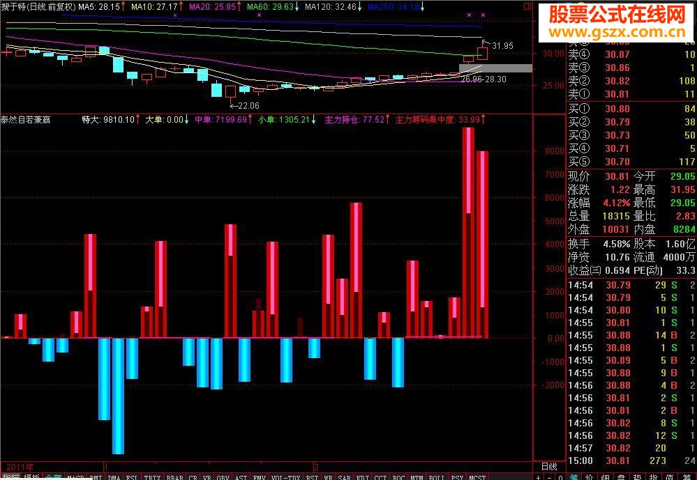
Task: Open the 模板 template tab
Action: [x=31, y=477]
